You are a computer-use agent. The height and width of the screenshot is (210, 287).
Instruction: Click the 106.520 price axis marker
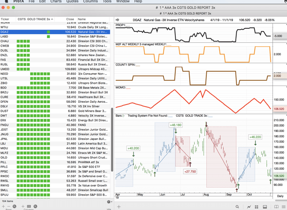point(279,176)
